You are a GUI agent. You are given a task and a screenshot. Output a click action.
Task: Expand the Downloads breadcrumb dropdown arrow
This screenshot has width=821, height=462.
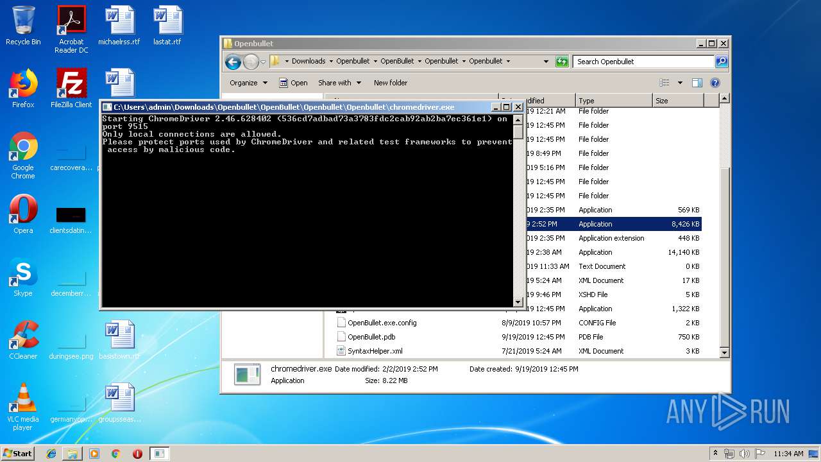(x=331, y=62)
